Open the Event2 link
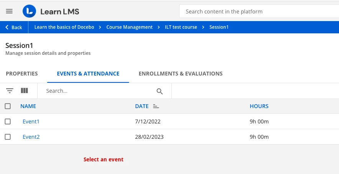The height and width of the screenshot is (174, 339). pos(31,137)
